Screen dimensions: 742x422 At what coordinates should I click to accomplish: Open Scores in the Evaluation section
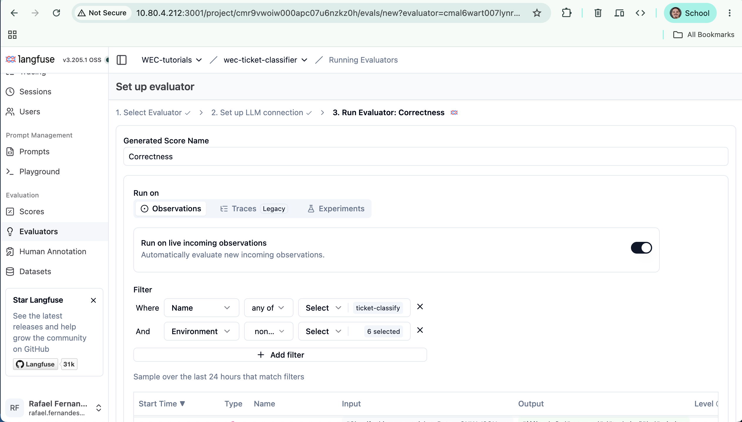click(x=54, y=212)
